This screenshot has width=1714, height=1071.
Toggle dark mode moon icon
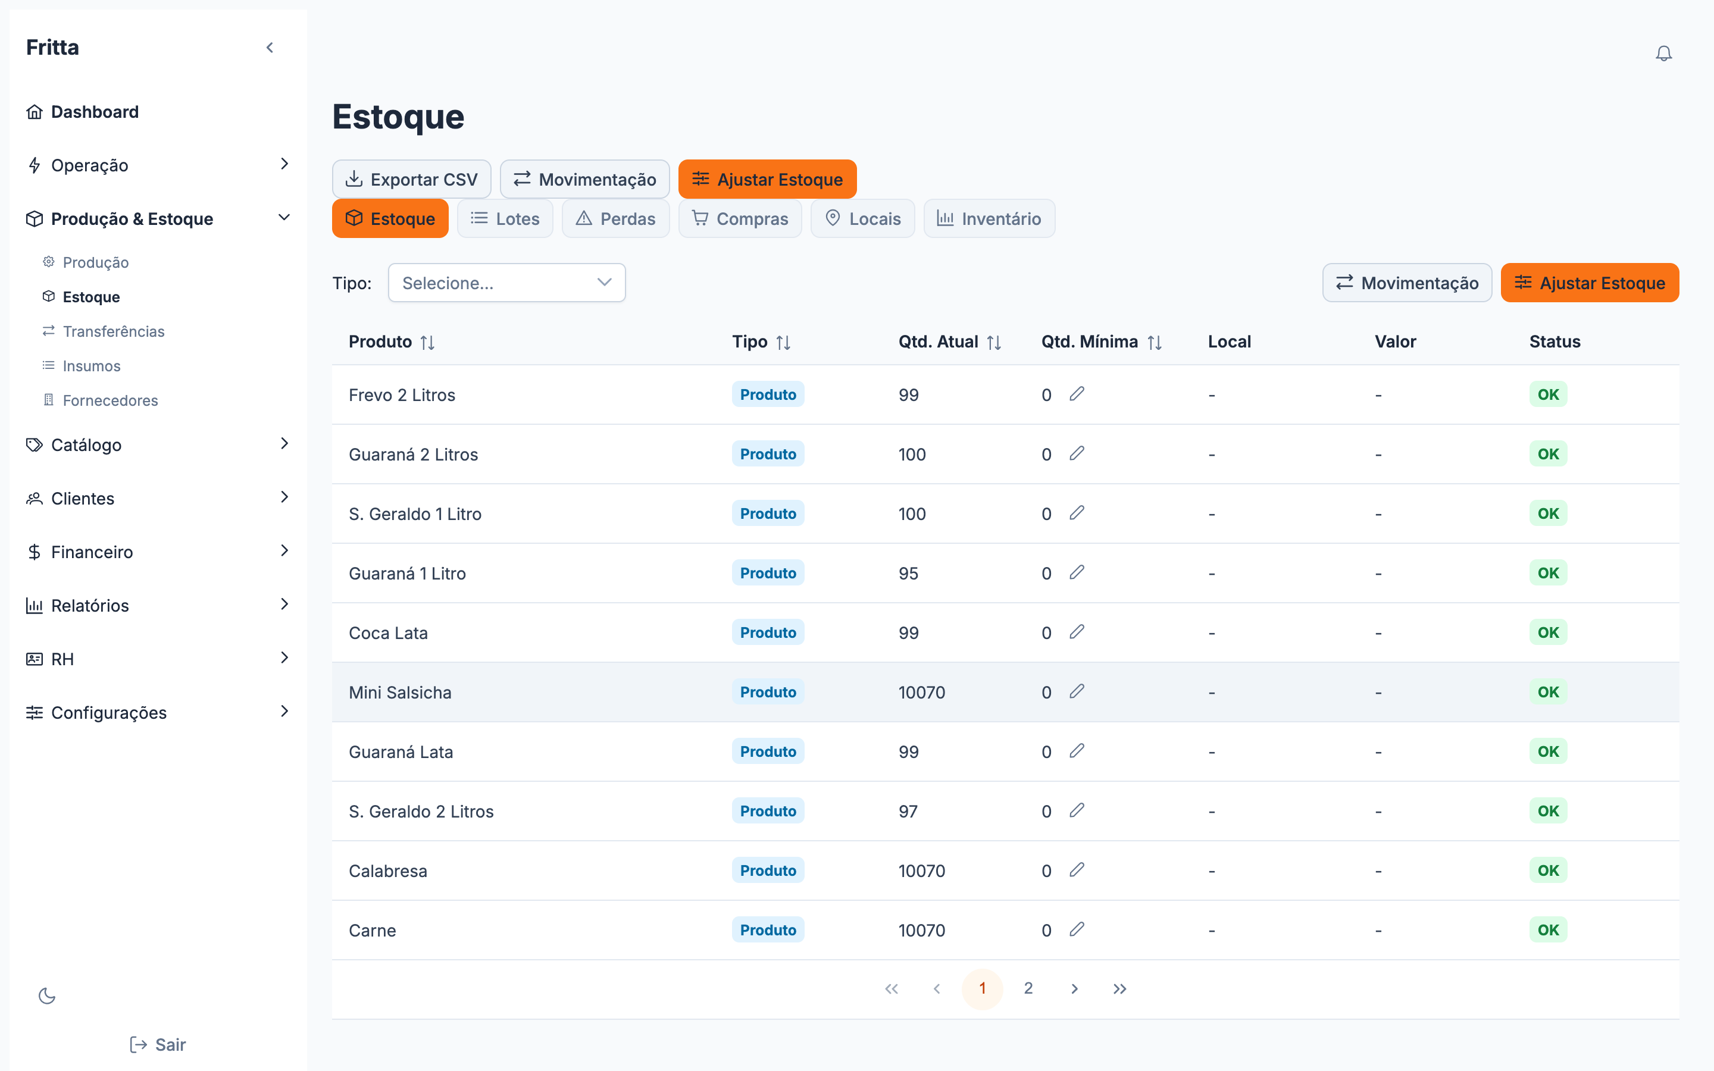point(47,996)
